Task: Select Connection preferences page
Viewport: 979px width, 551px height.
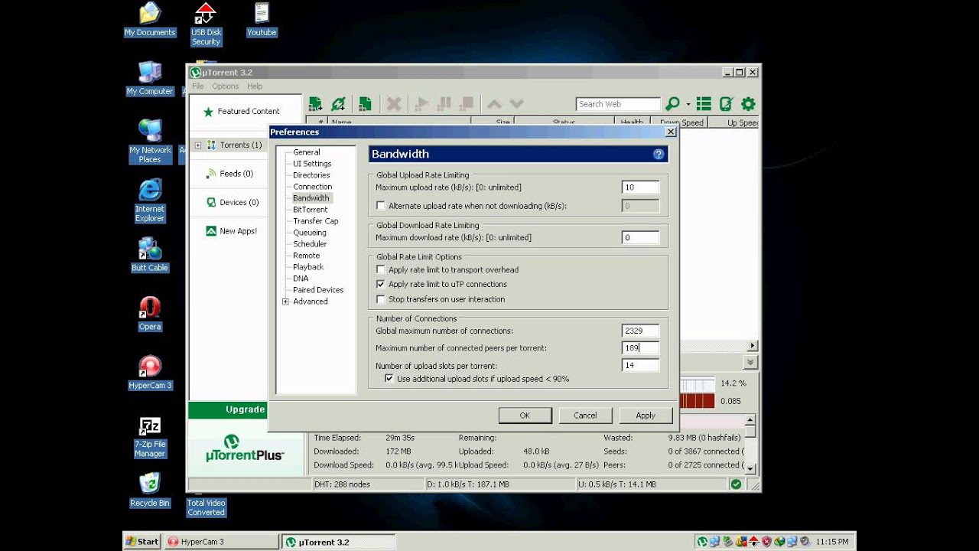Action: 313,187
